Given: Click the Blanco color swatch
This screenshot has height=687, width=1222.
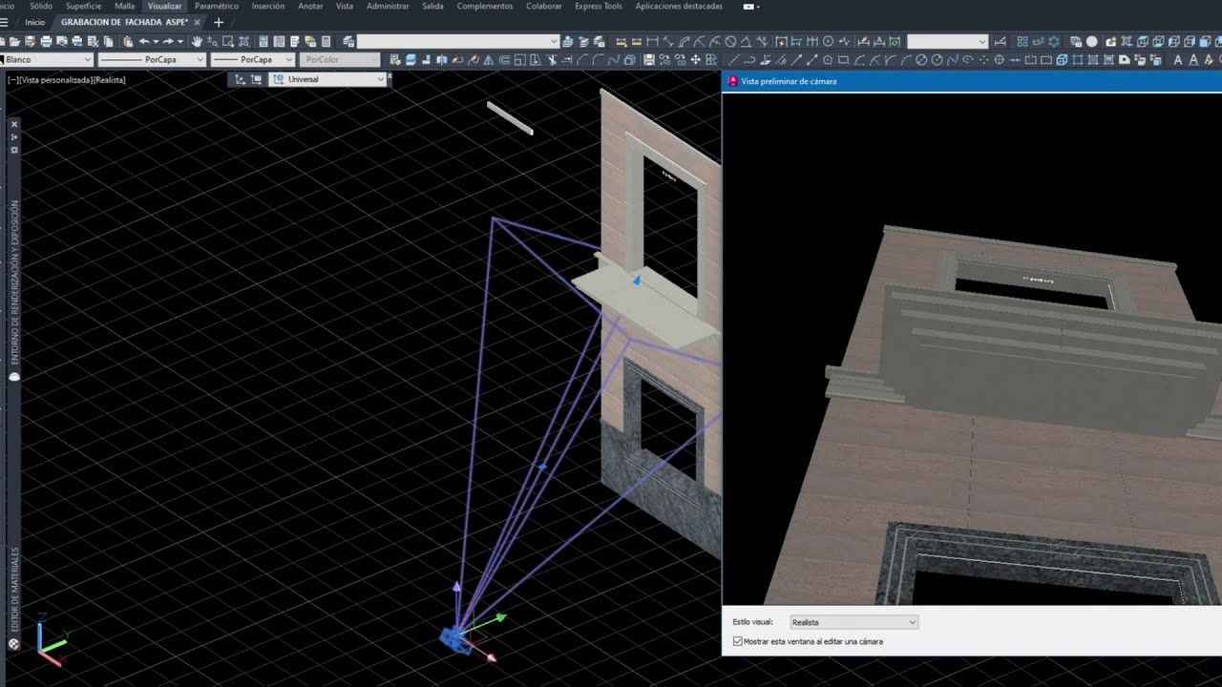Looking at the screenshot, I should [3, 59].
